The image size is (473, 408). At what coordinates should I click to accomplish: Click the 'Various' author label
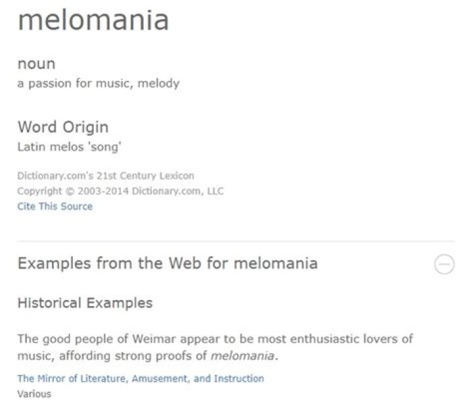click(x=34, y=394)
